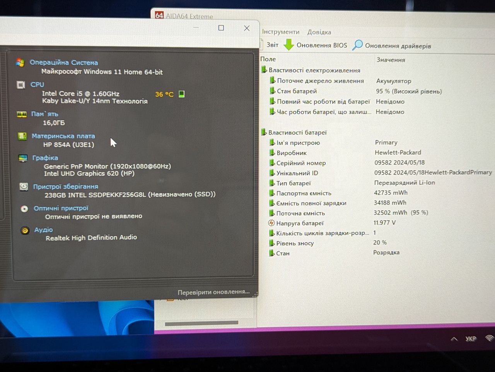Open the Інструменти menu
This screenshot has width=495, height=372.
click(281, 32)
